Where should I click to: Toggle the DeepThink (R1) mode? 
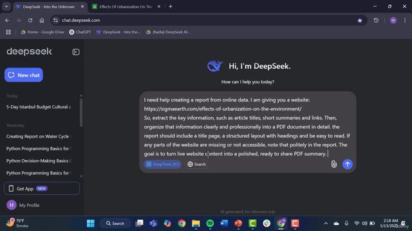163,164
